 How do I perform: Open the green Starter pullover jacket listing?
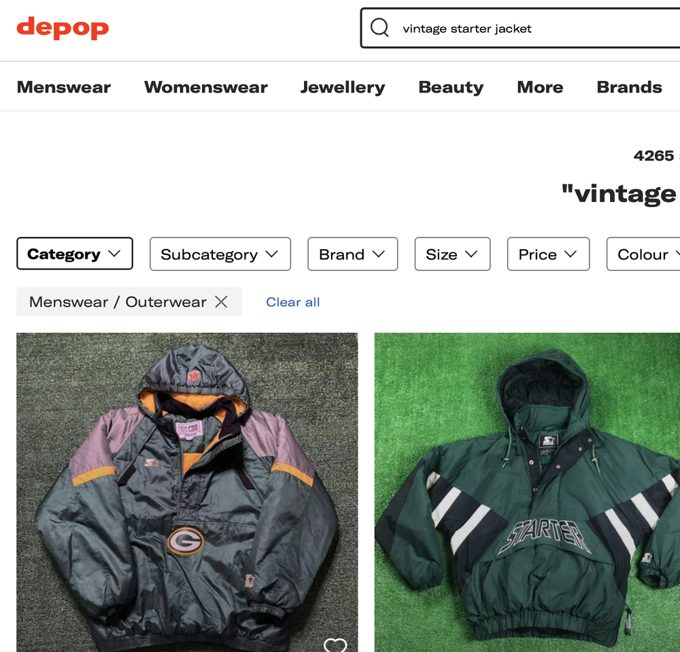[527, 492]
